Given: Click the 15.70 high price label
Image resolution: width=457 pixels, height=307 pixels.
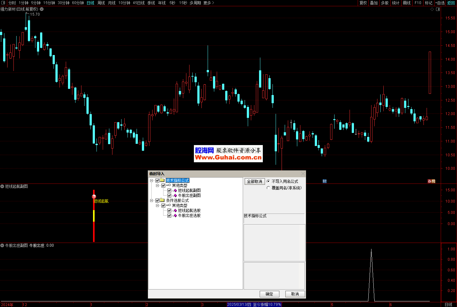Looking at the screenshot, I should [35, 14].
